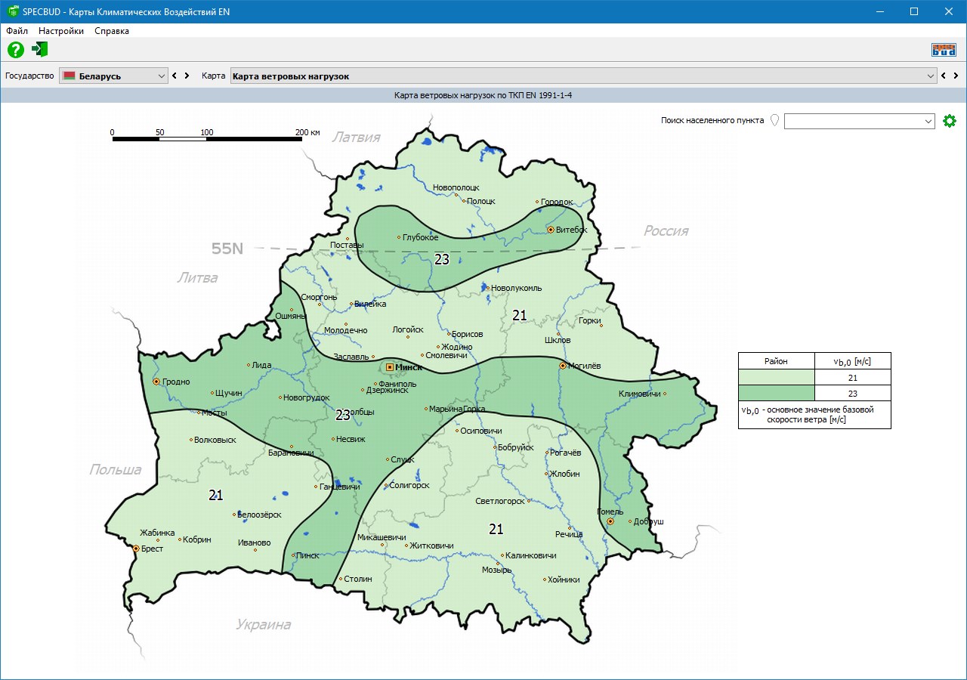Image resolution: width=967 pixels, height=680 pixels.
Task: Click the green Help question mark icon
Action: click(16, 50)
